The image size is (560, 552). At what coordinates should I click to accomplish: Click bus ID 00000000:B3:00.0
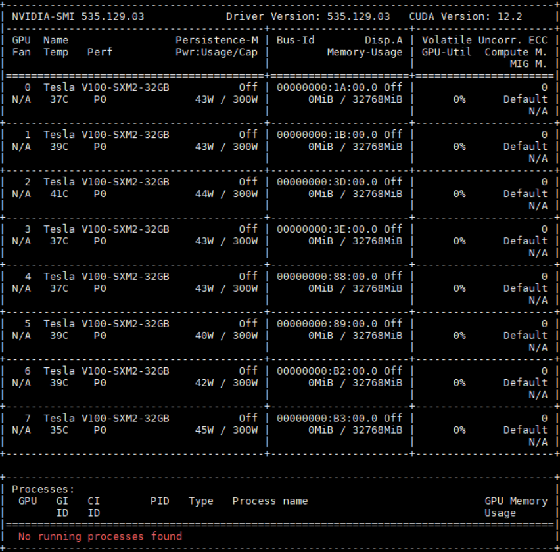[327, 418]
